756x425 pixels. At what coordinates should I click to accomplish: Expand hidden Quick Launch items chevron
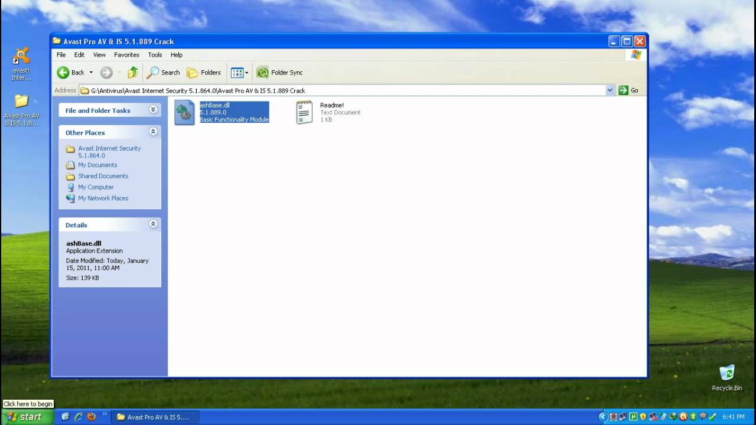pyautogui.click(x=105, y=414)
